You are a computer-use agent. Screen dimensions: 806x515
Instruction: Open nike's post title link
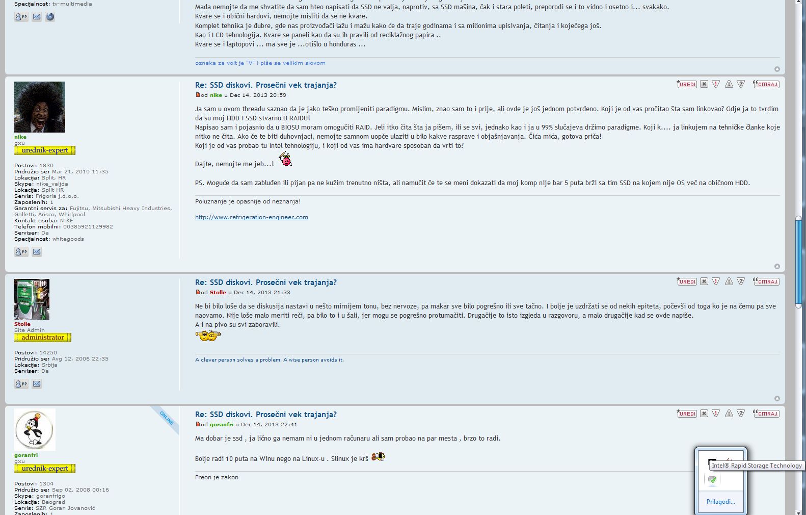(266, 85)
